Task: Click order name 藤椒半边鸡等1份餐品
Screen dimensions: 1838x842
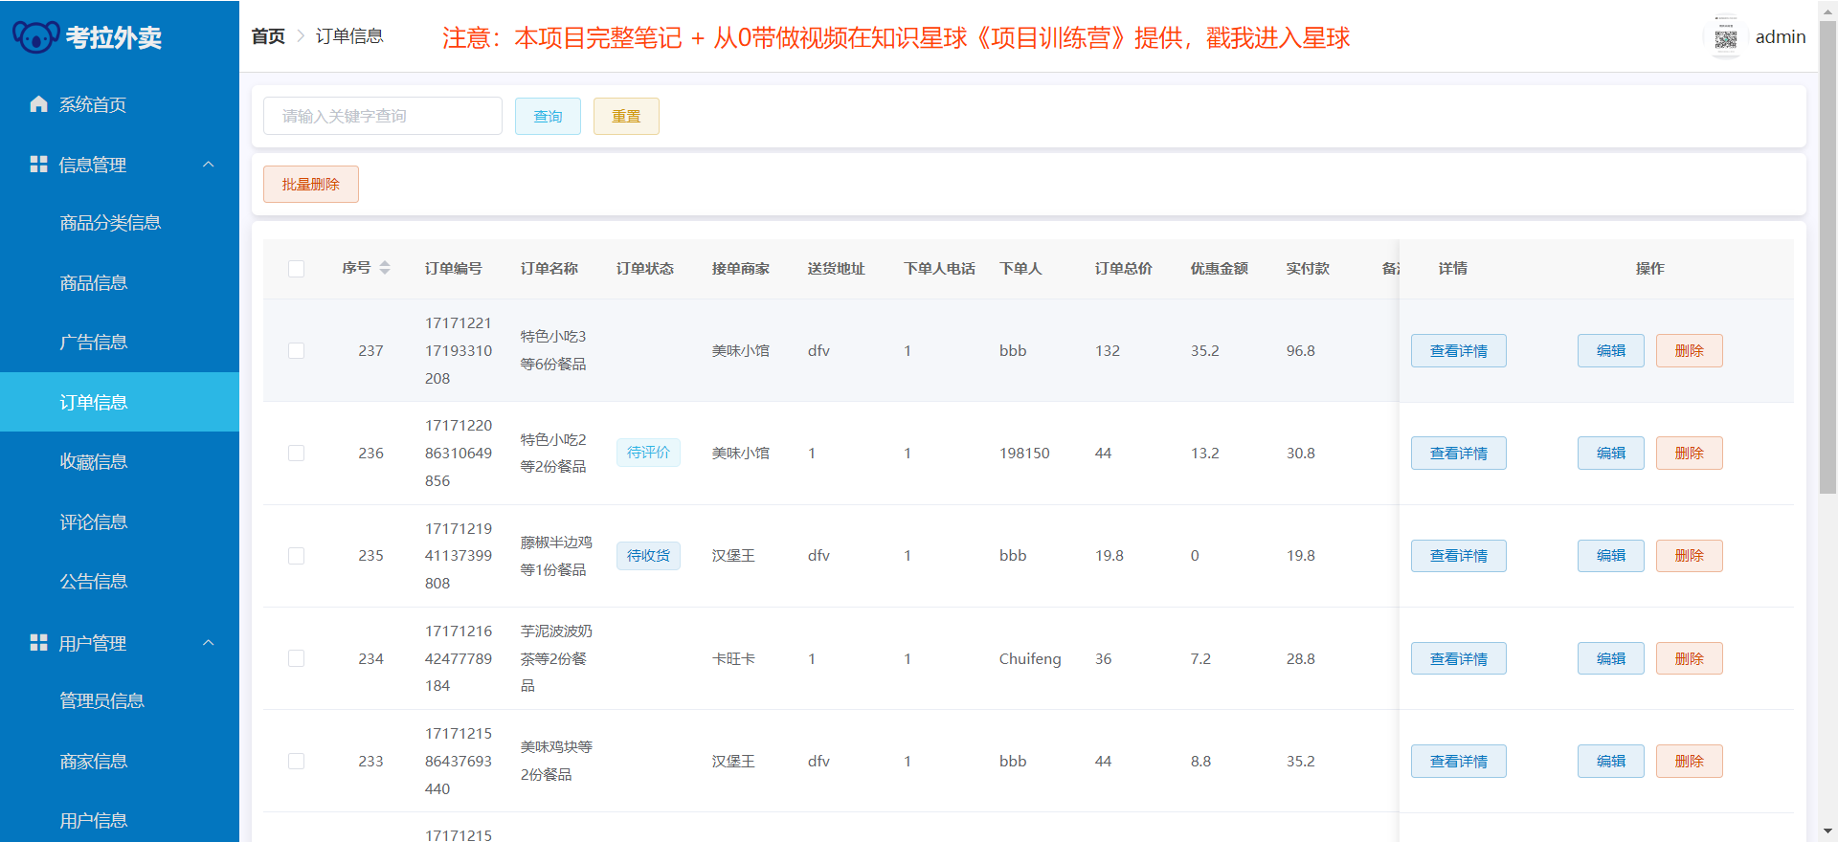Action: (x=556, y=556)
